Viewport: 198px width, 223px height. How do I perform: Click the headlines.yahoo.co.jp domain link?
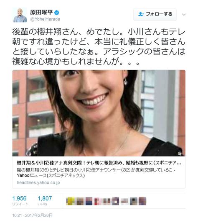tap(38, 182)
